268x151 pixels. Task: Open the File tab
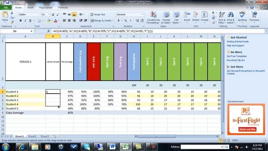pos(6,8)
